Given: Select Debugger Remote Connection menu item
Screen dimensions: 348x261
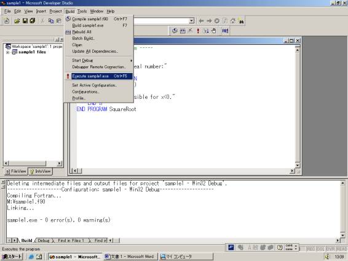Looking at the screenshot, I should pyautogui.click(x=99, y=67).
